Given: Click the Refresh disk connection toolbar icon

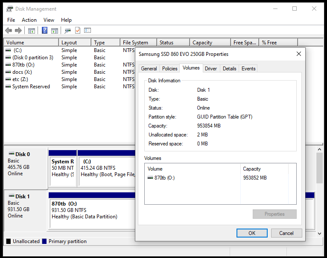Looking at the screenshot, I should [x=67, y=31].
